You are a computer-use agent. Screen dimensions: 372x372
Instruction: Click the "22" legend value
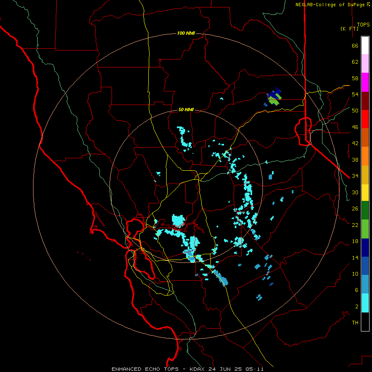(x=355, y=225)
